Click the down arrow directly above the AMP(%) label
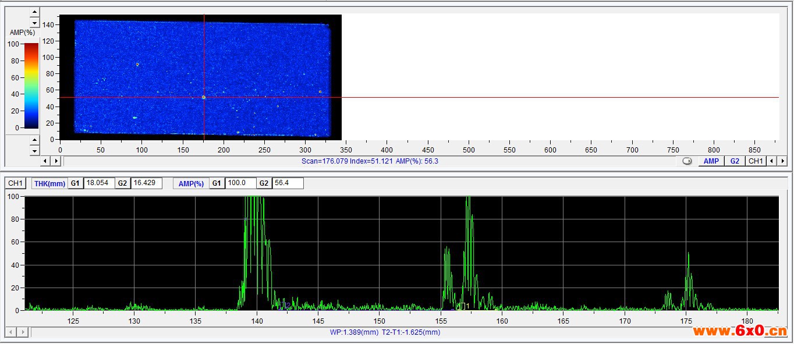Viewport: 794px width, 344px height. 34,23
